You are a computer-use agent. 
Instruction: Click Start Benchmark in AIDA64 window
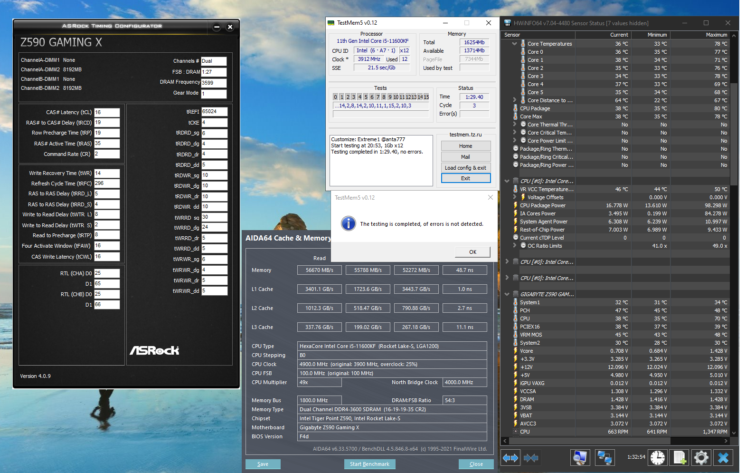coord(369,464)
